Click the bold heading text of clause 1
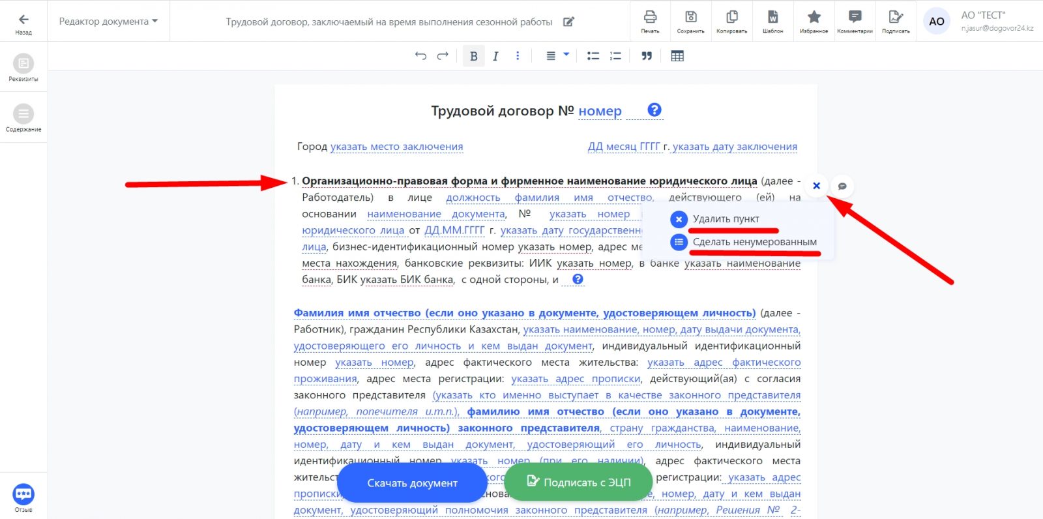The width and height of the screenshot is (1043, 519). click(529, 181)
